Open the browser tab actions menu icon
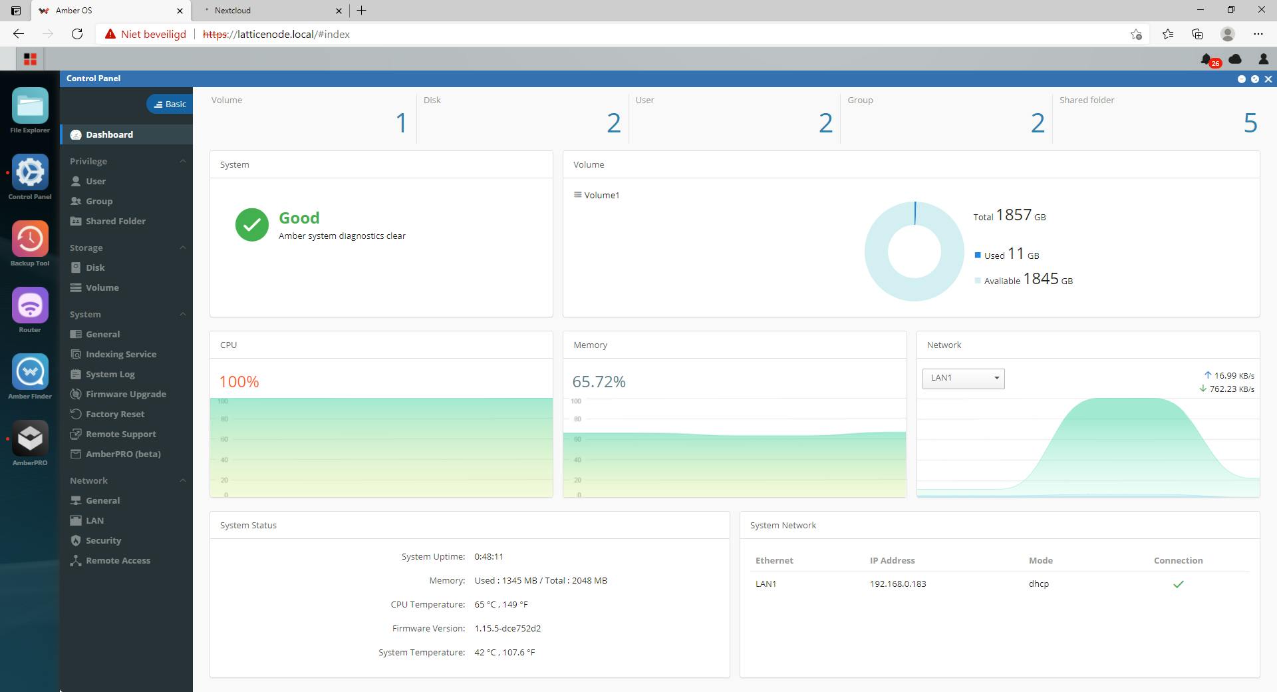Image resolution: width=1277 pixels, height=692 pixels. [x=16, y=11]
